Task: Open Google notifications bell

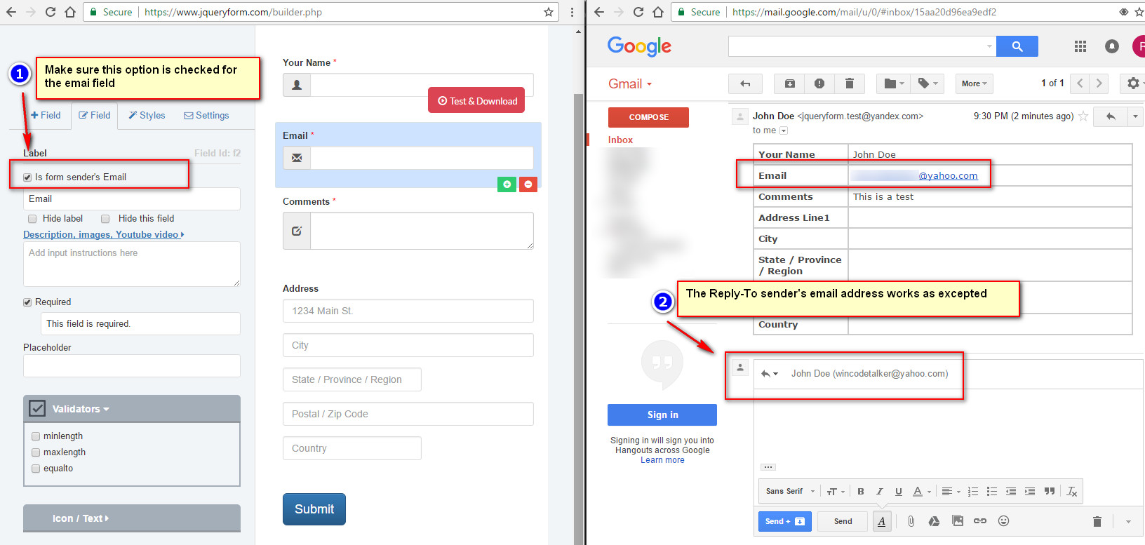Action: (1112, 46)
